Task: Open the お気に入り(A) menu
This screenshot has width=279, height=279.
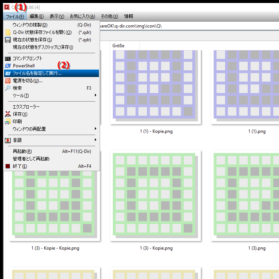Action: click(82, 16)
